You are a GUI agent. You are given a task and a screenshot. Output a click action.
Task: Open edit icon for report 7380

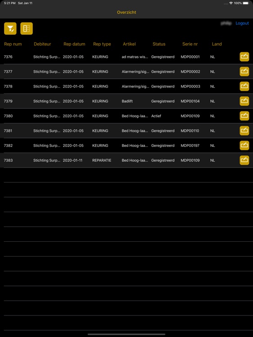click(x=244, y=116)
